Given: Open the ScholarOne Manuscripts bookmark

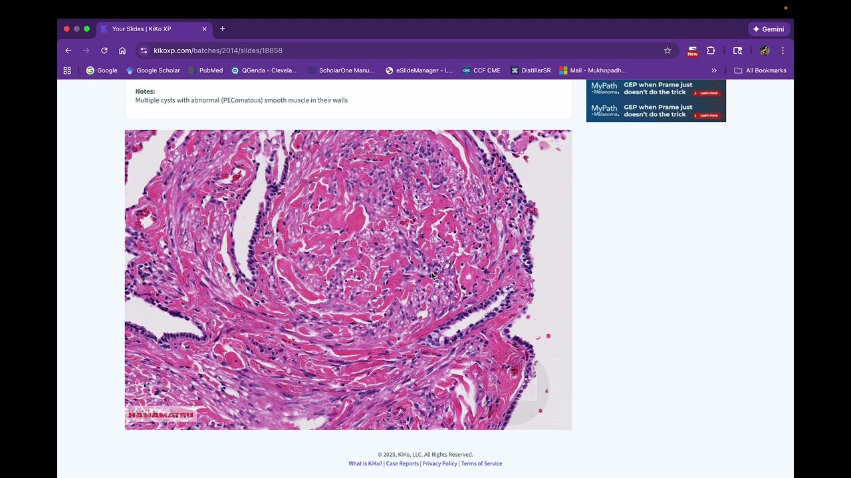Looking at the screenshot, I should [x=341, y=70].
